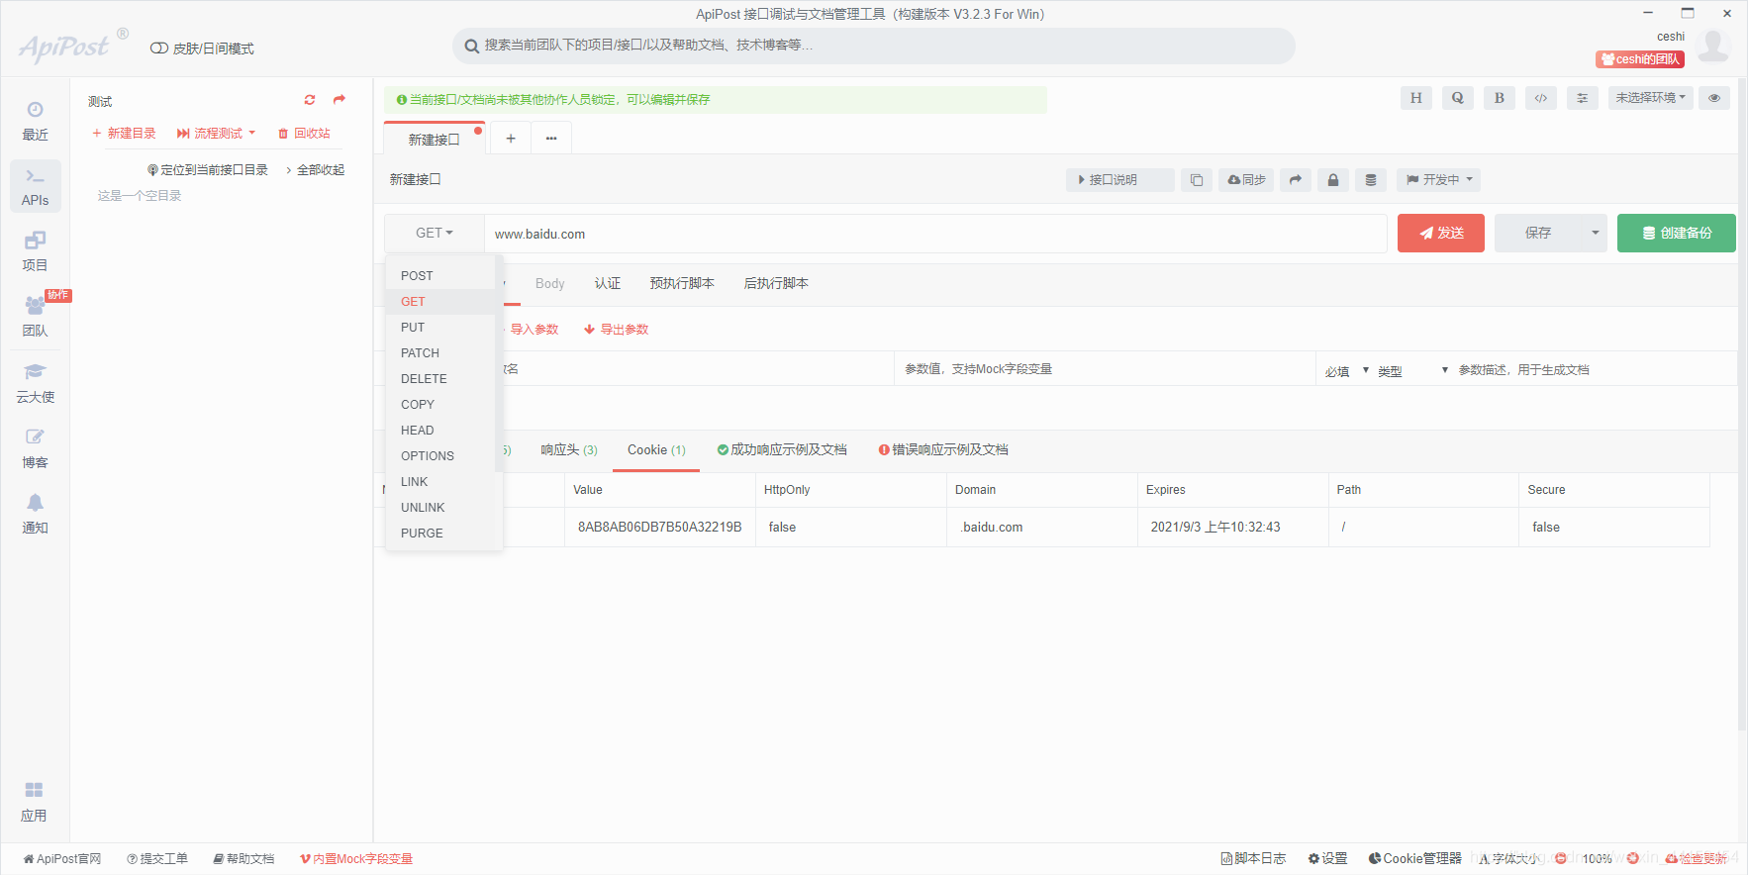The height and width of the screenshot is (875, 1748).
Task: Click the URL field with www.baidu.com
Action: click(x=935, y=234)
